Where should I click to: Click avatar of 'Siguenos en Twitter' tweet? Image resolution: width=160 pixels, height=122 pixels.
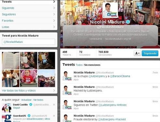pyautogui.click(x=67, y=105)
